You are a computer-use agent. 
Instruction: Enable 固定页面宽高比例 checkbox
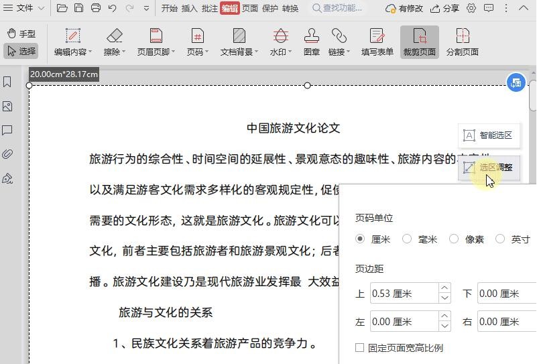360,348
